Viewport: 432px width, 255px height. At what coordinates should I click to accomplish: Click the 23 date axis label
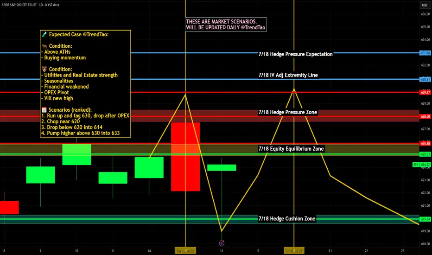tap(402, 251)
